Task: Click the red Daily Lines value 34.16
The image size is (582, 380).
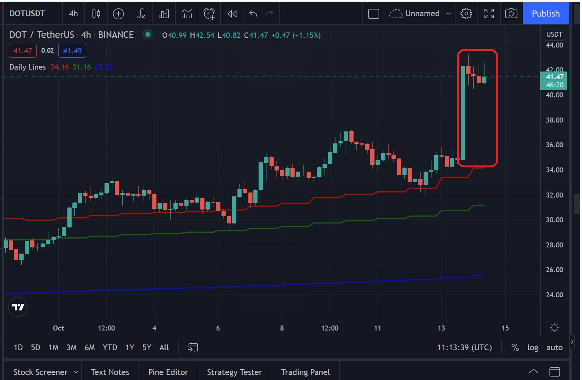Action: click(60, 67)
